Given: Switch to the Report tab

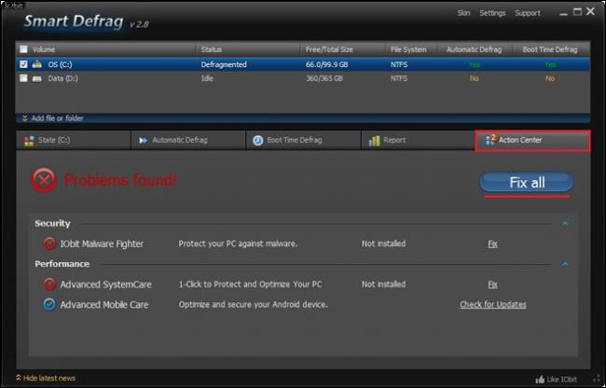Looking at the screenshot, I should pos(418,140).
